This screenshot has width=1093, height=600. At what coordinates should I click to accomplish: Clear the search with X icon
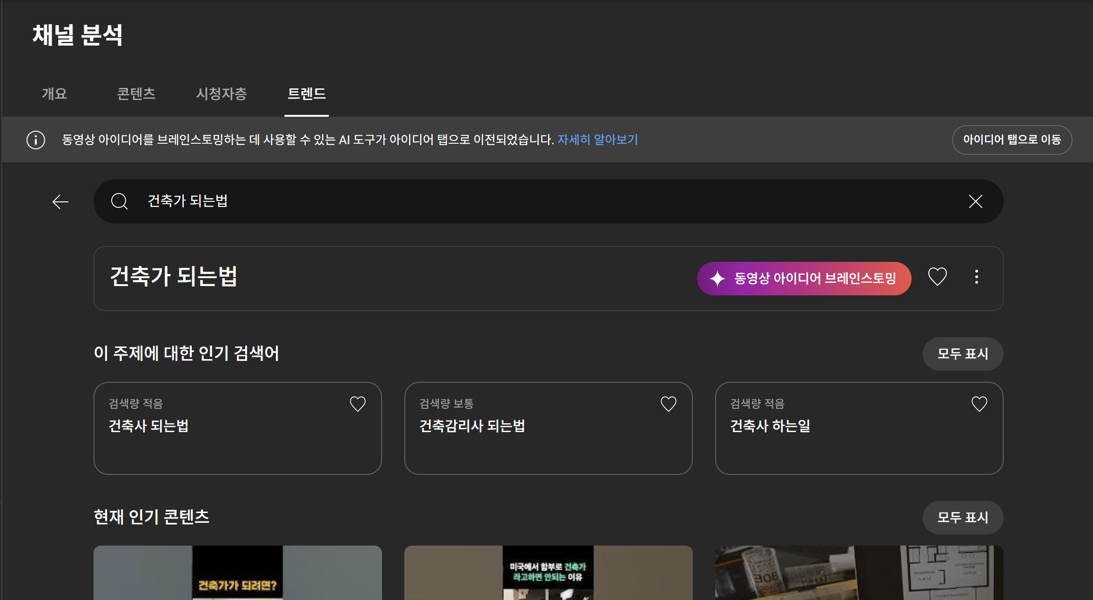(975, 201)
